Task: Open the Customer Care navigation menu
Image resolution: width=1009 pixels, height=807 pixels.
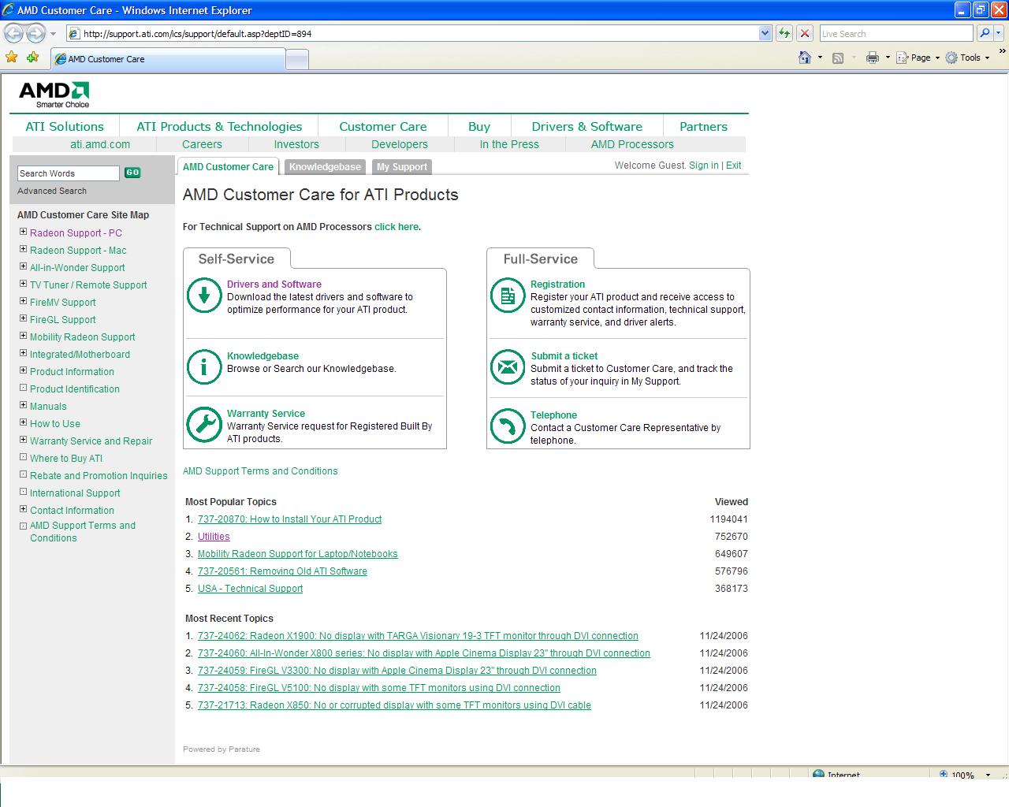Action: [383, 126]
